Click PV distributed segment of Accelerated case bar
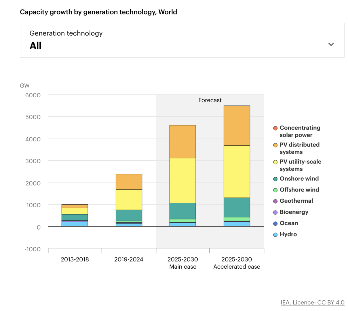This screenshot has height=311, width=348. [x=237, y=126]
